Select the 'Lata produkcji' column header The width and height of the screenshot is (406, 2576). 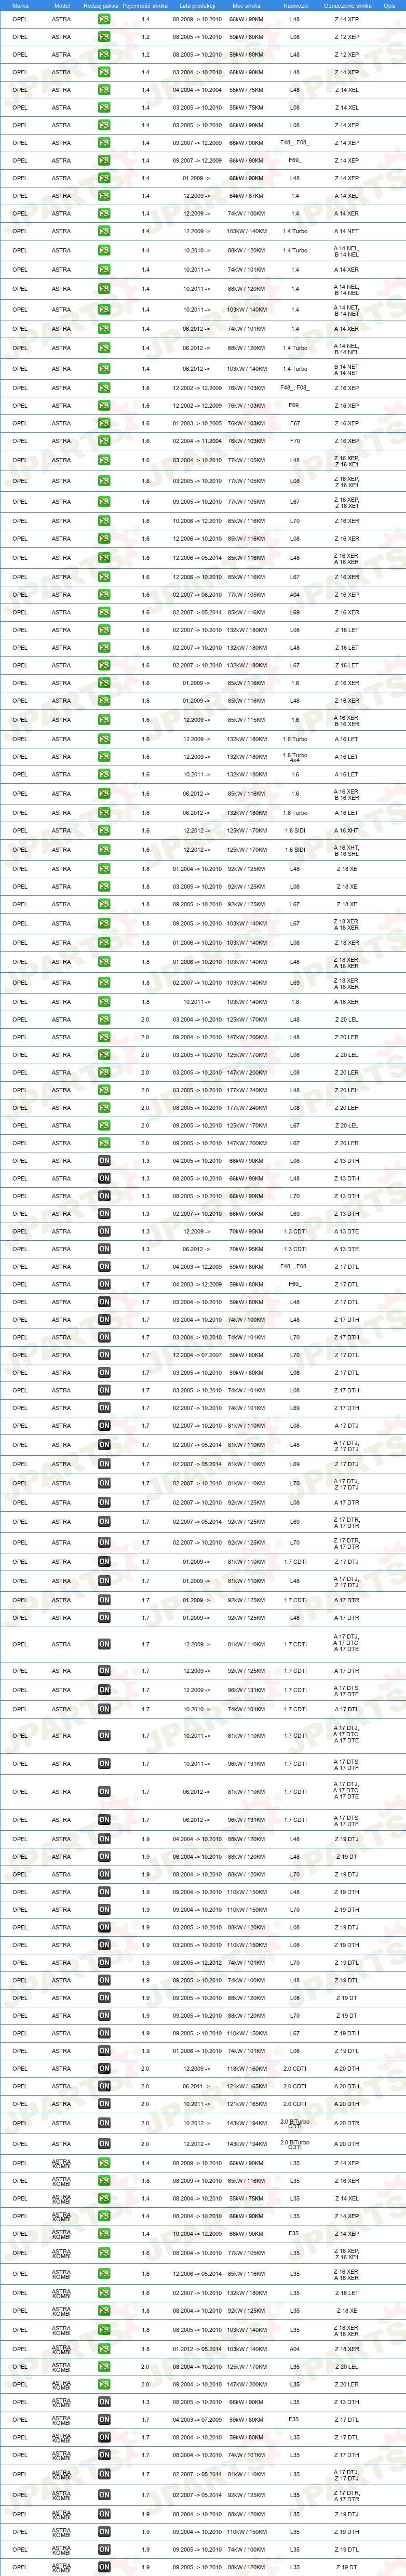tap(197, 5)
